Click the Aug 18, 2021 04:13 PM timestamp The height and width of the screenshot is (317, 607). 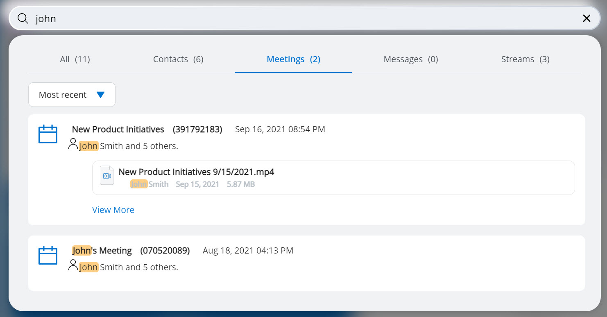coord(248,251)
